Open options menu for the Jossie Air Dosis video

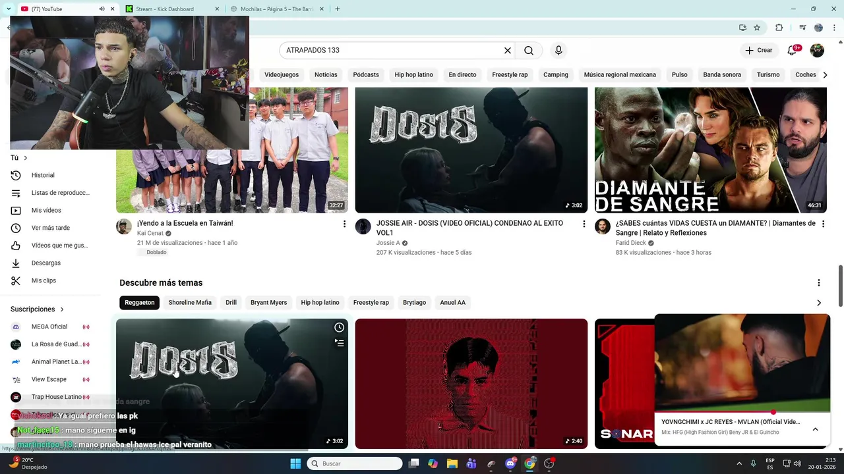(x=584, y=224)
